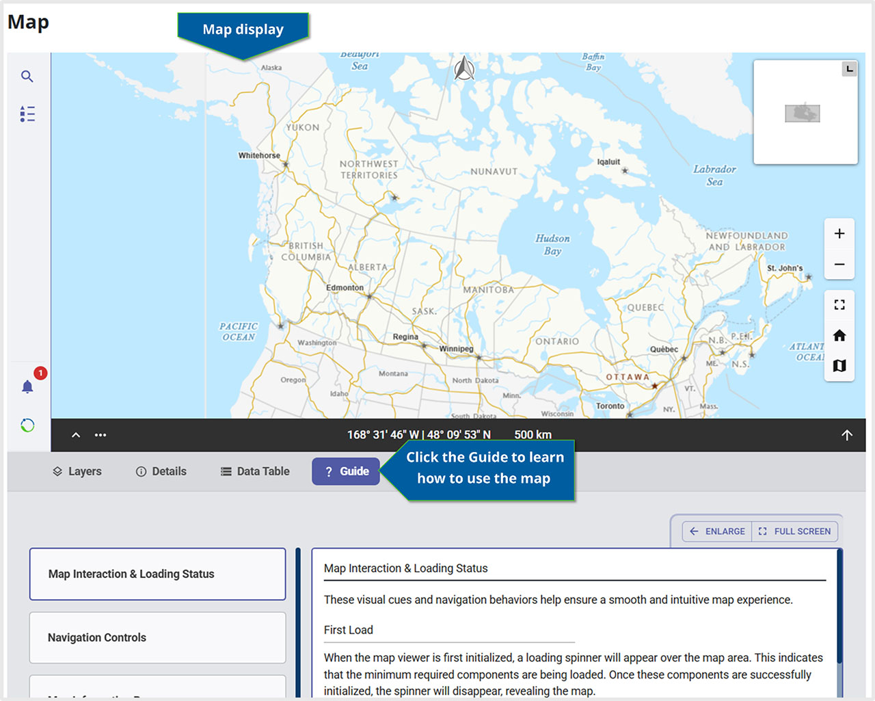
Task: Open the legend list icon in sidebar
Action: [x=27, y=114]
